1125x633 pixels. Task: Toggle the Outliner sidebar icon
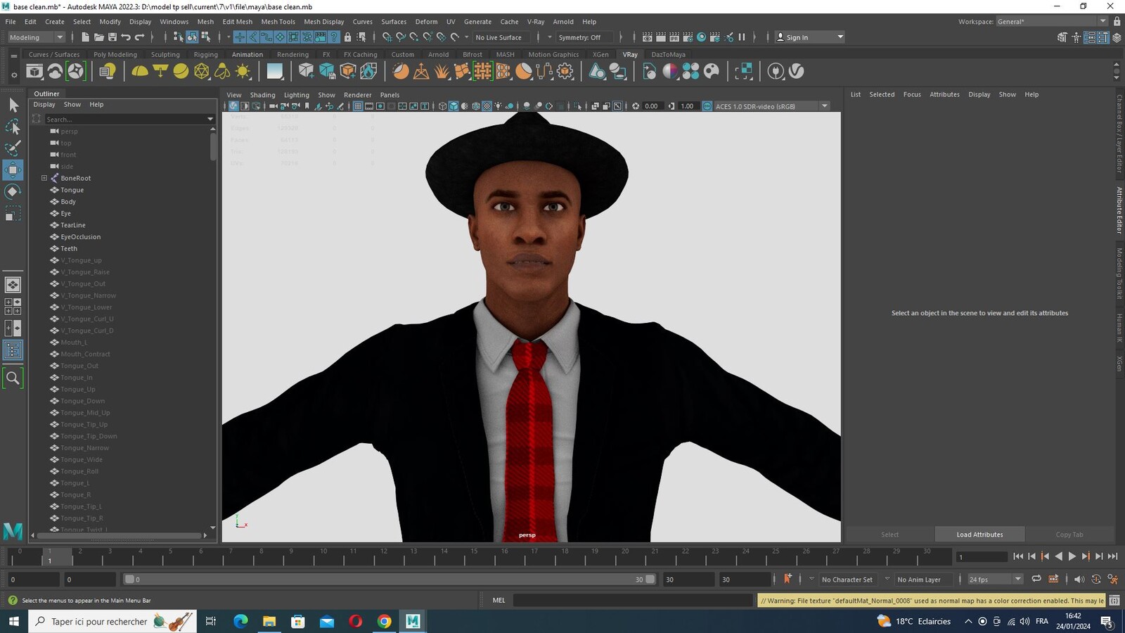(x=13, y=350)
